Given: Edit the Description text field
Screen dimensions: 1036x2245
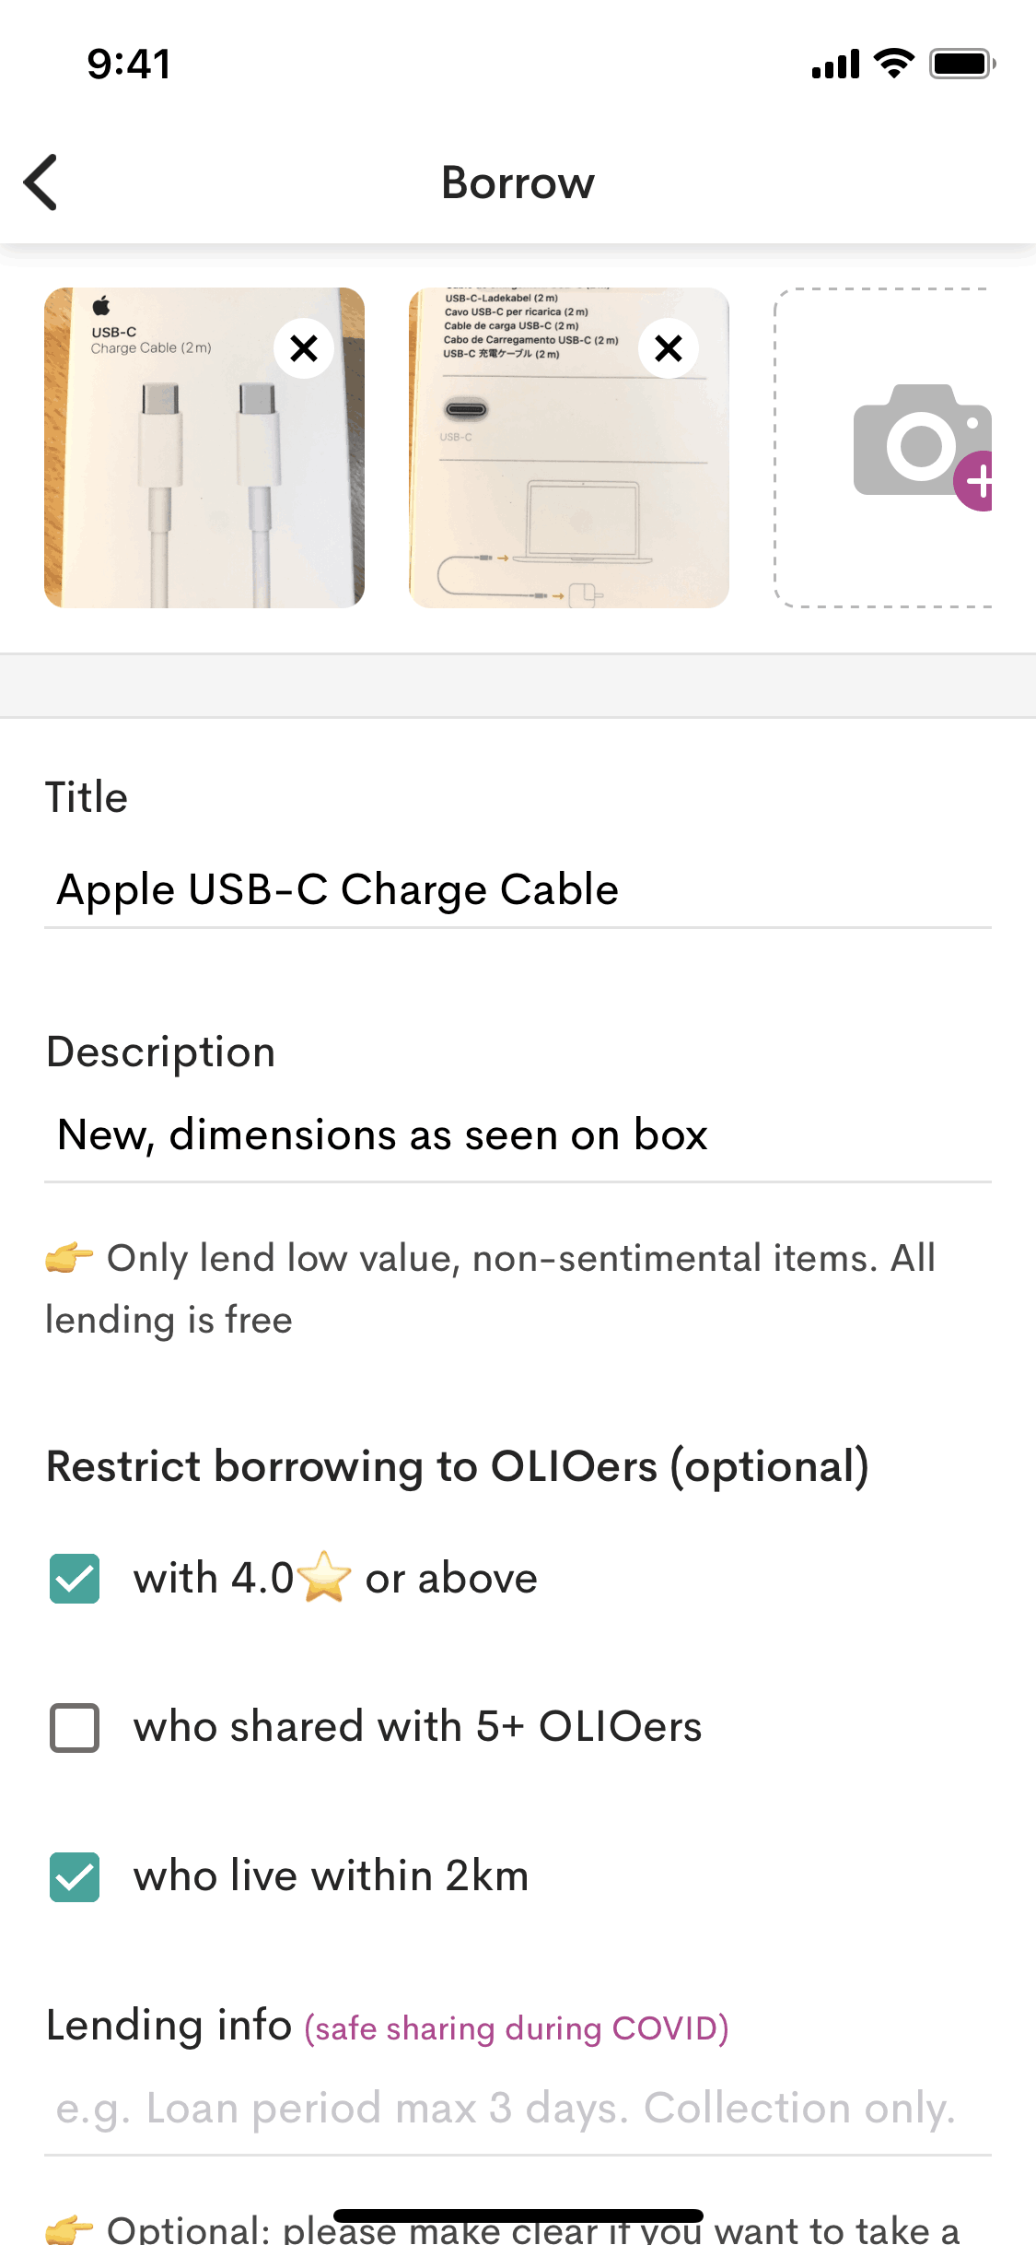Looking at the screenshot, I should [x=518, y=1135].
